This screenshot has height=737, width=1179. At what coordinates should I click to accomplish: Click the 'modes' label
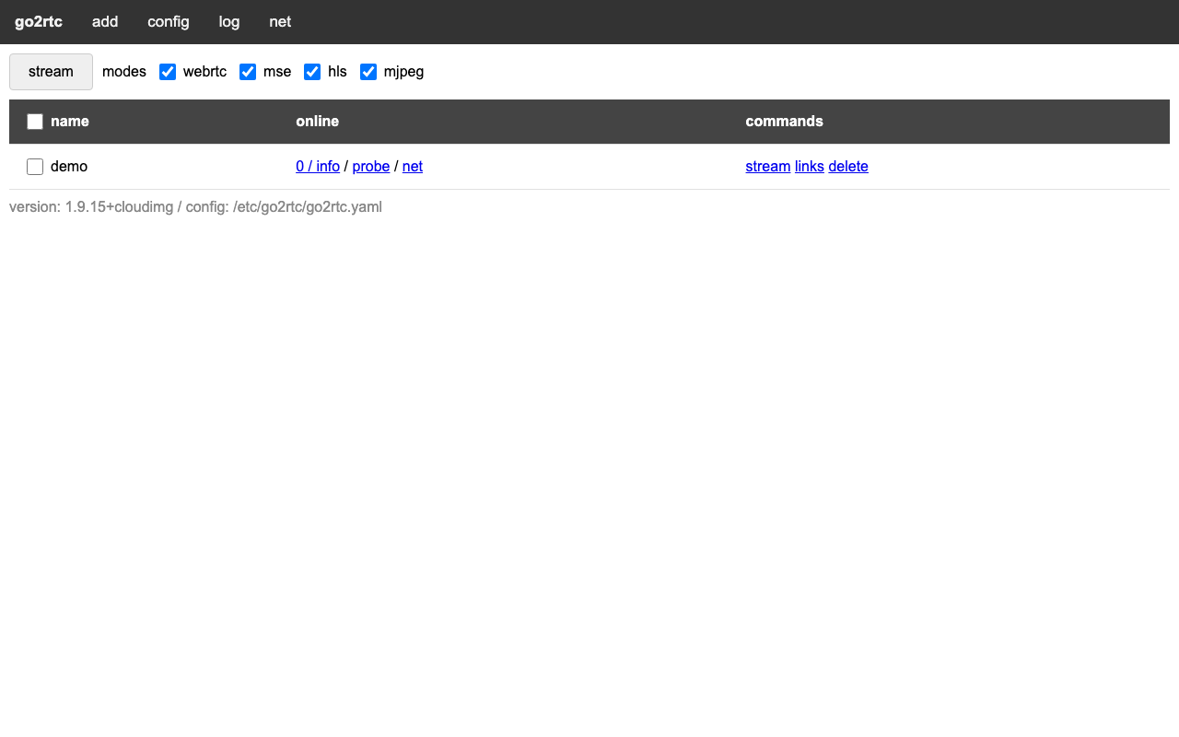pyautogui.click(x=124, y=72)
